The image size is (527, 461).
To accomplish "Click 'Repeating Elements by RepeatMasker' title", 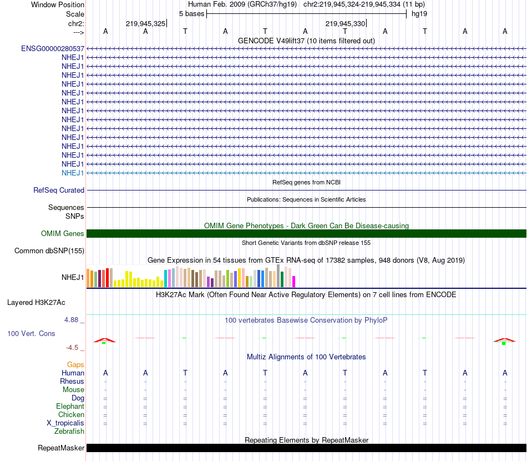I will point(306,440).
